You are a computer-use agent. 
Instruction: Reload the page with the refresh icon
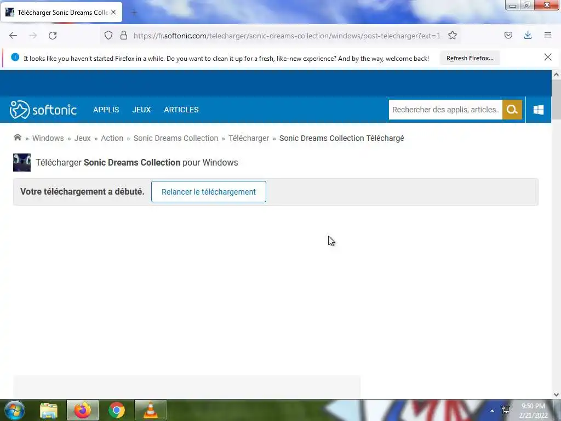pos(53,36)
